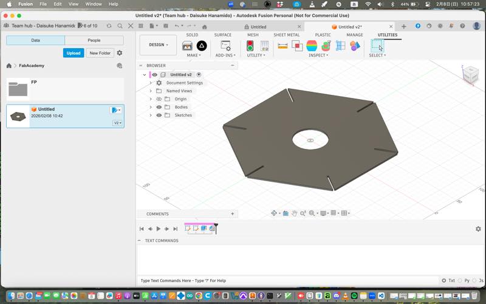Open the Window menu in menu bar
This screenshot has height=304, width=486.
pyautogui.click(x=94, y=4)
